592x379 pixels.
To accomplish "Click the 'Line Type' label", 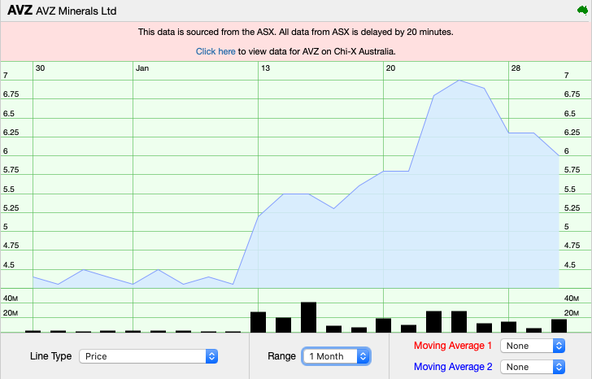I will (50, 356).
